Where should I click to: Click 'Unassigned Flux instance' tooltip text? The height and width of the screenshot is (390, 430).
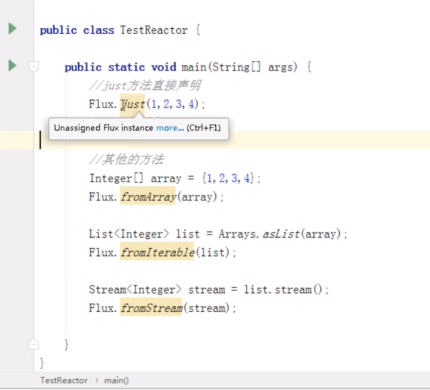coord(104,128)
